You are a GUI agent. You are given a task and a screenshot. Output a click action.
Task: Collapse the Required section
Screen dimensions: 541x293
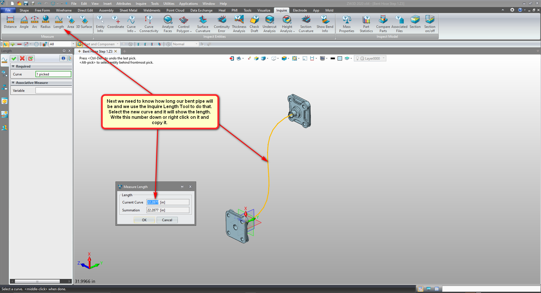coord(13,66)
